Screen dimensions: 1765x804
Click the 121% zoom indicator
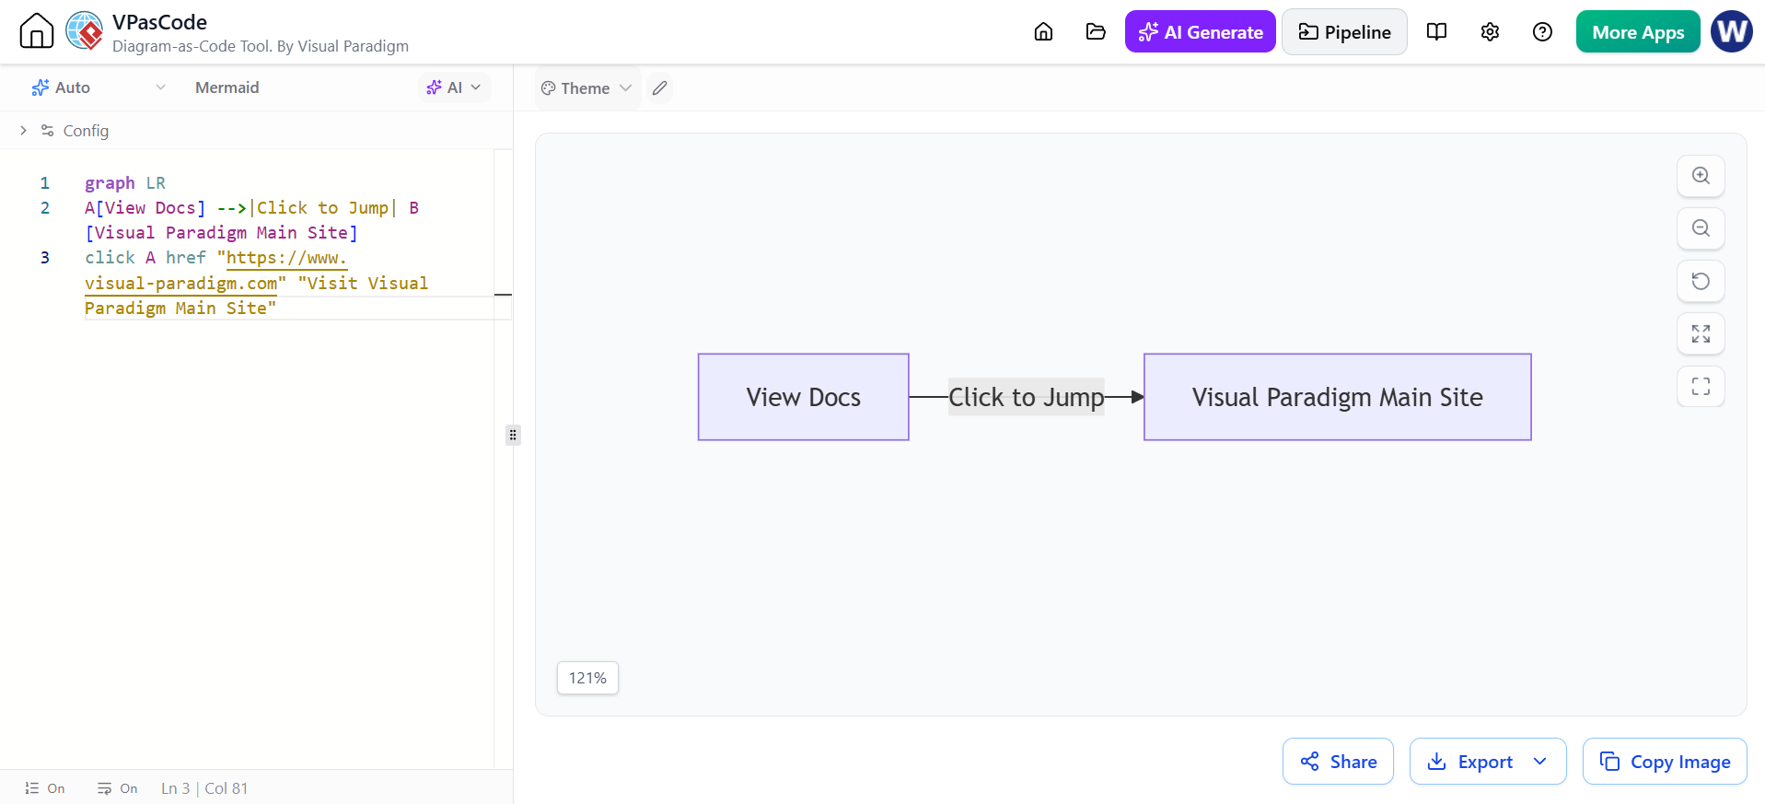587,678
